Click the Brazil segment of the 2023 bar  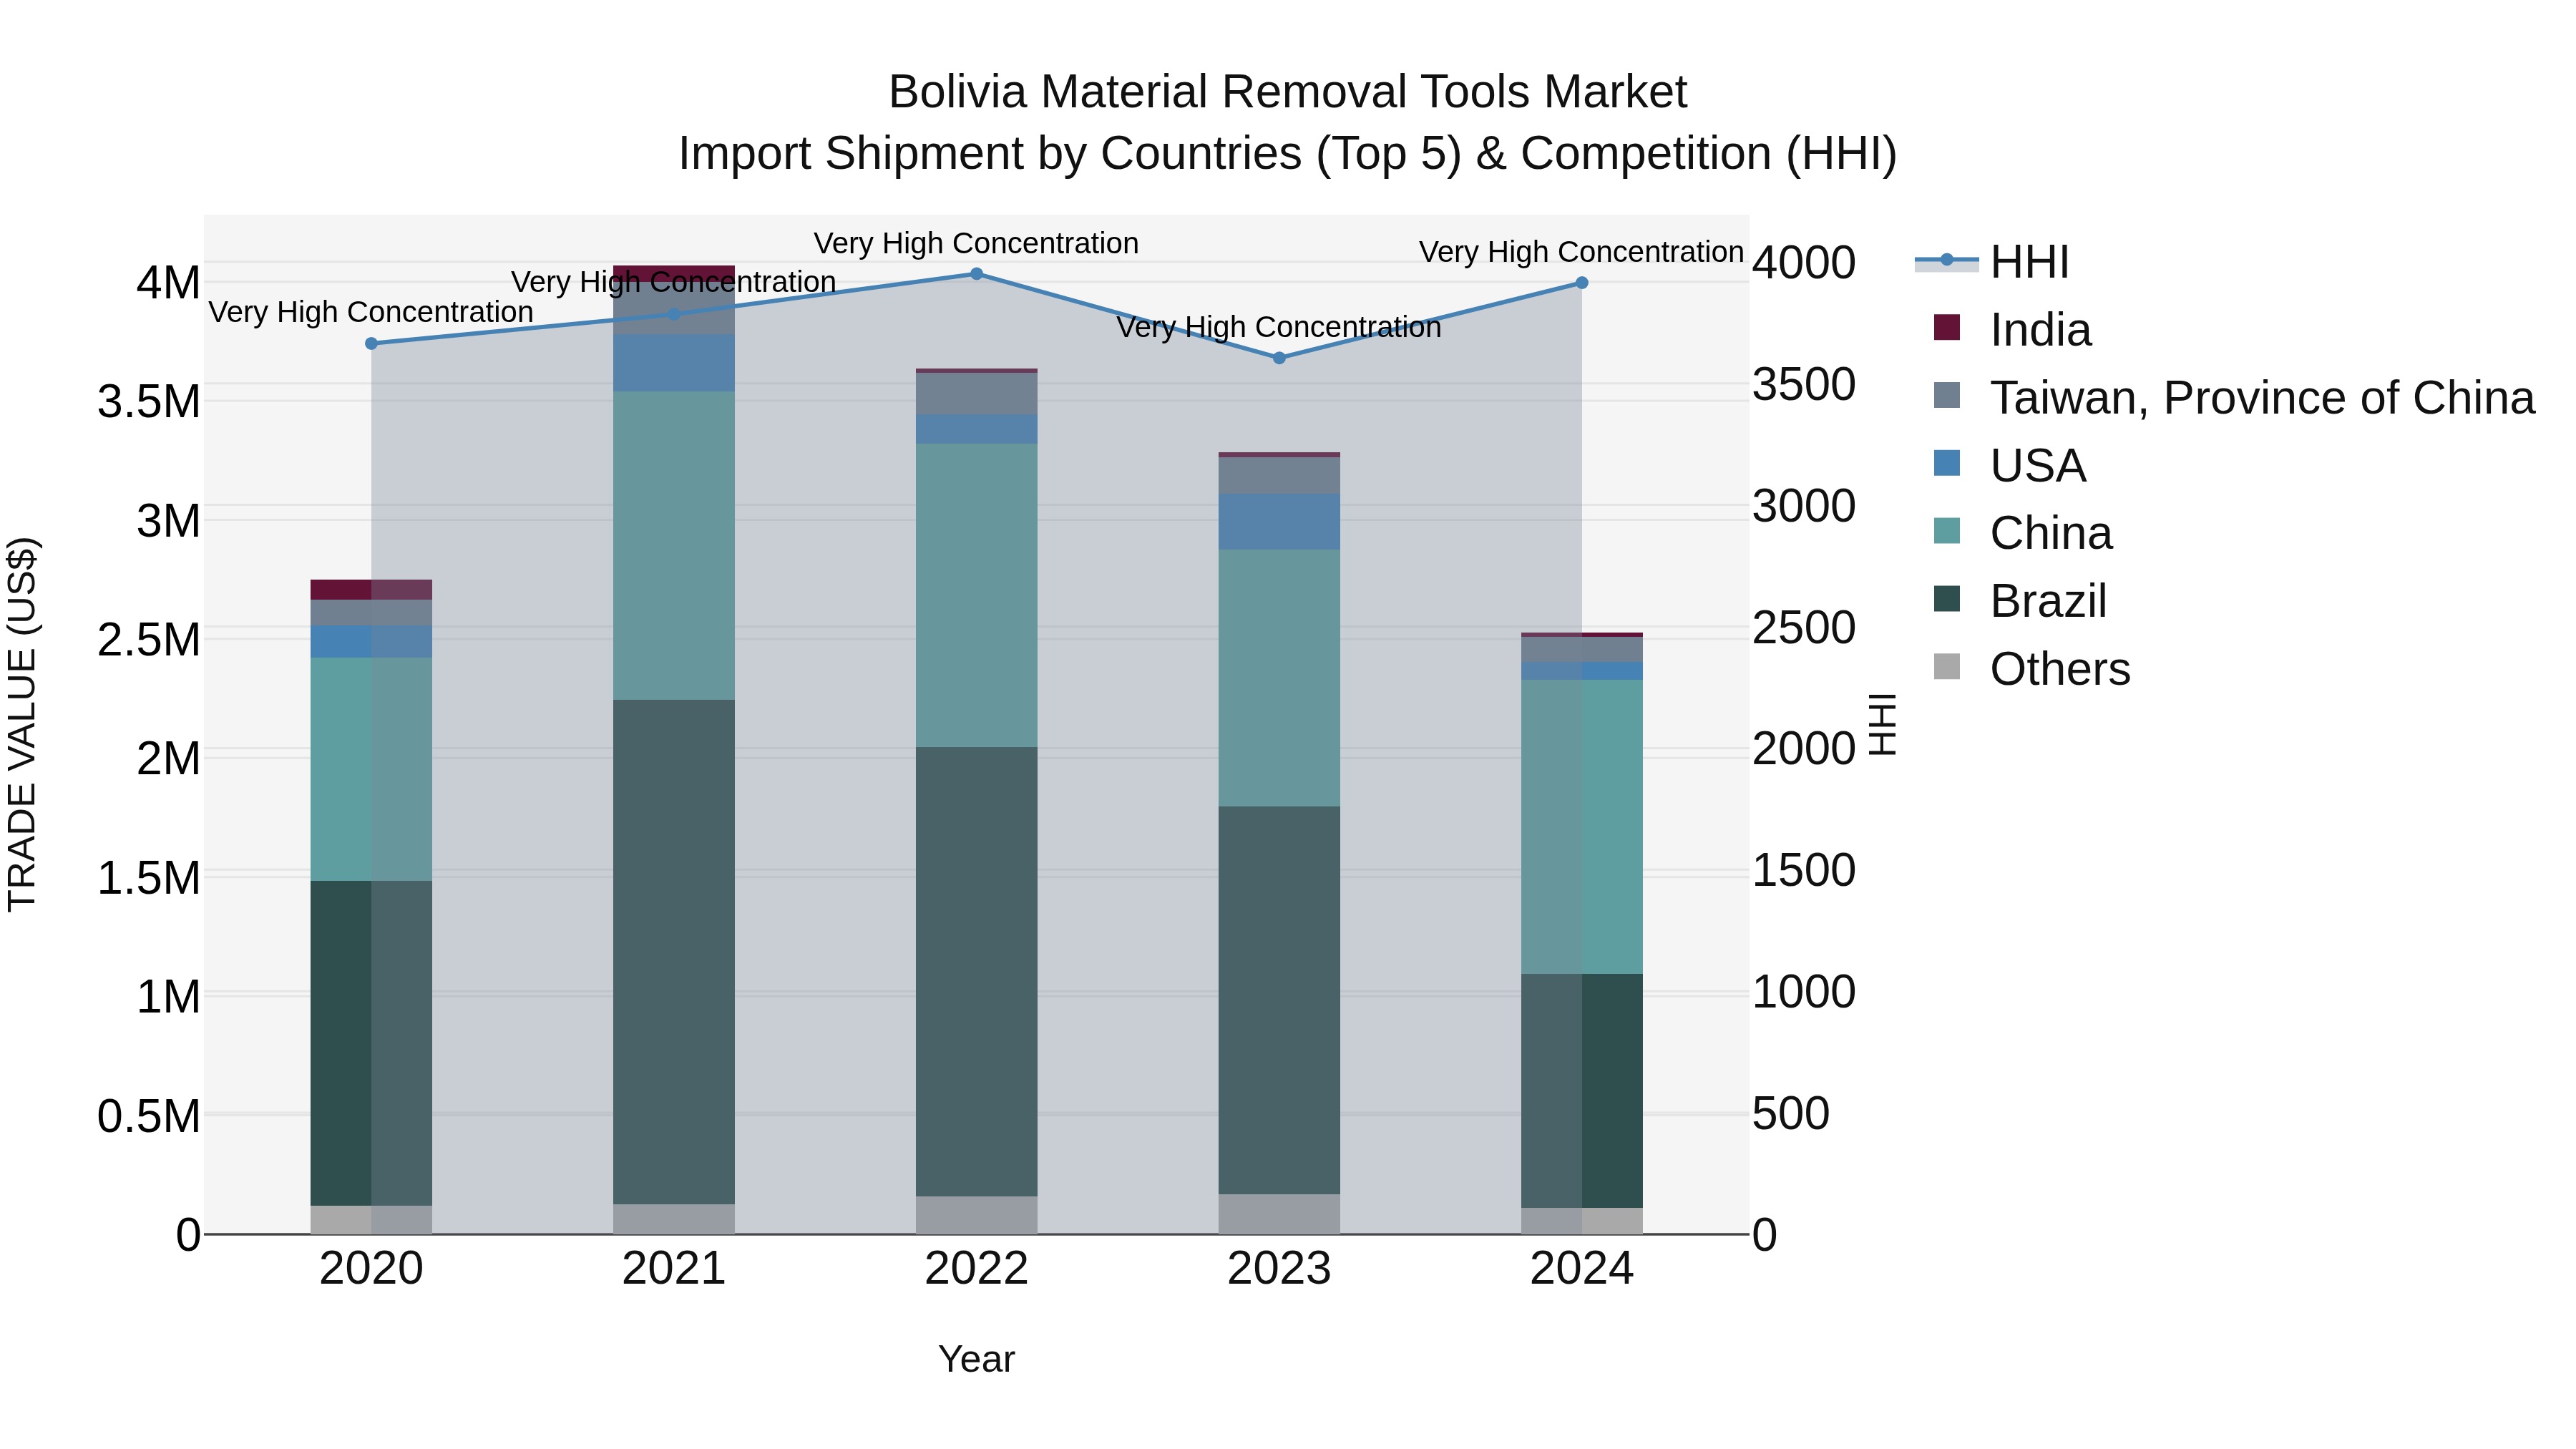[1279, 1001]
